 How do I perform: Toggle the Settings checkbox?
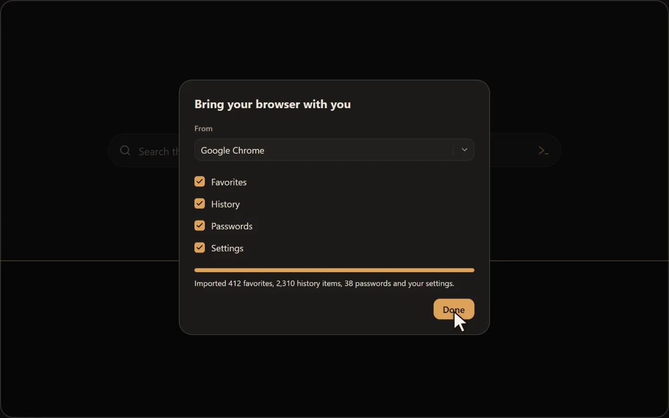(x=200, y=247)
